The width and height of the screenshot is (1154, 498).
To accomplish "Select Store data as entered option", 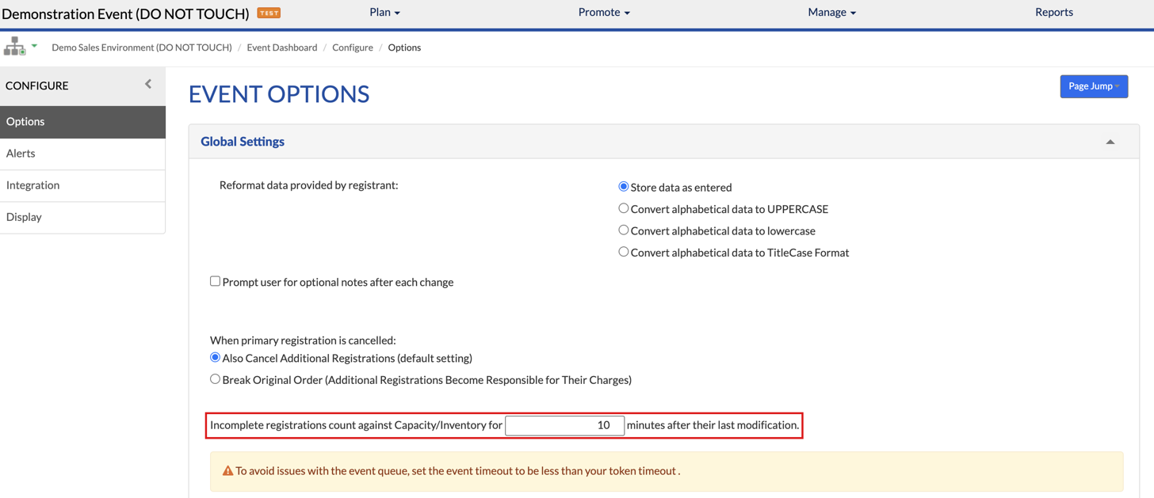I will (623, 187).
